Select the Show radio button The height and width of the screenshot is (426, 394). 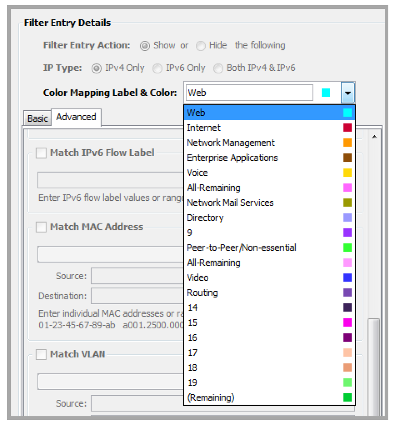pos(145,46)
